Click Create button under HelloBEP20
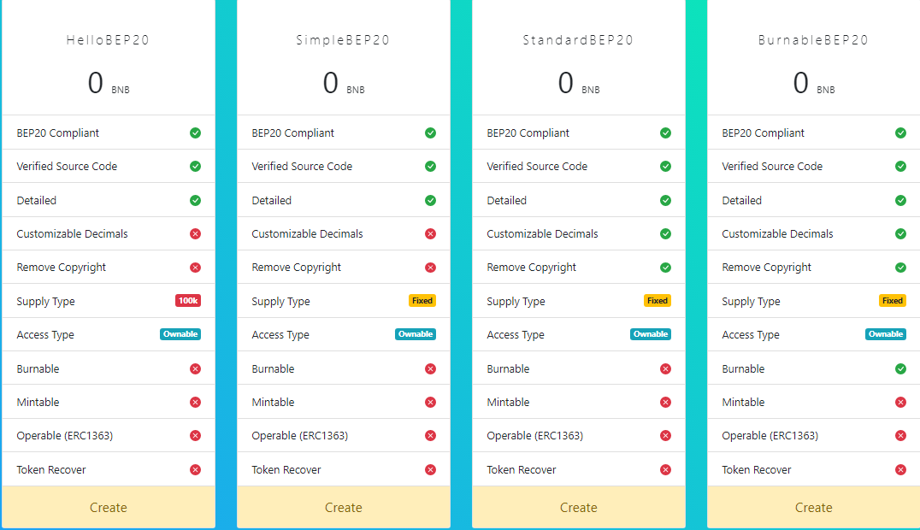Screen dimensions: 920x530 pyautogui.click(x=109, y=507)
